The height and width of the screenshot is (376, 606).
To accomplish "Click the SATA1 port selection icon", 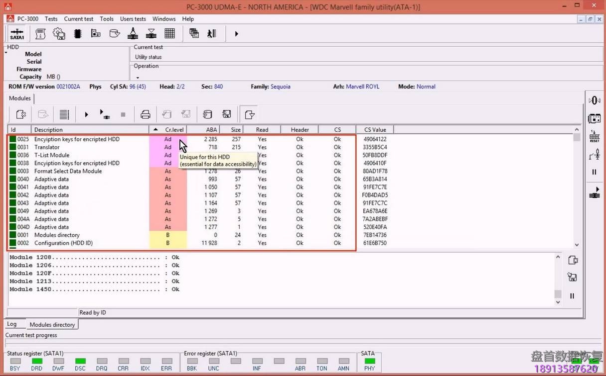I will tap(17, 34).
